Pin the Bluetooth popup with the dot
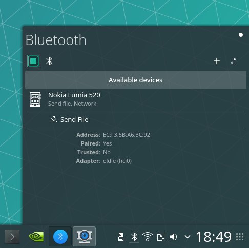The image size is (249, 248). [x=241, y=35]
